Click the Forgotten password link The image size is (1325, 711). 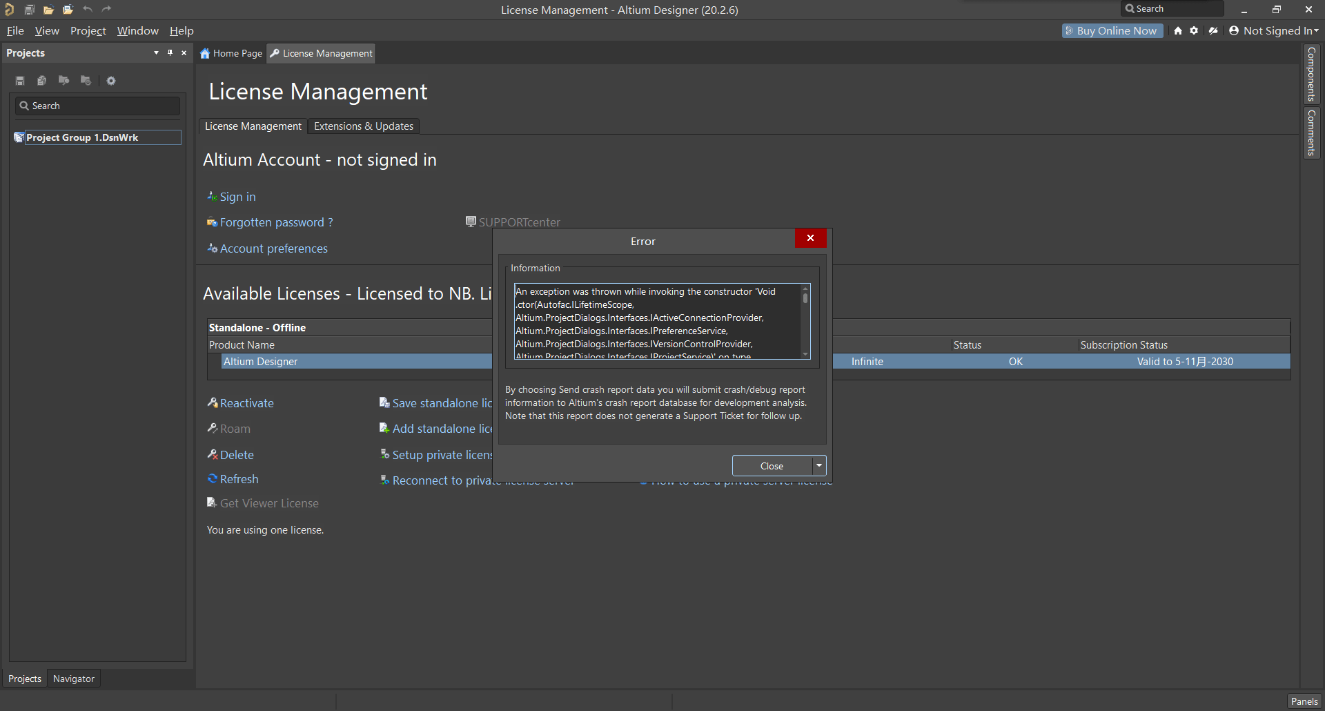coord(276,222)
